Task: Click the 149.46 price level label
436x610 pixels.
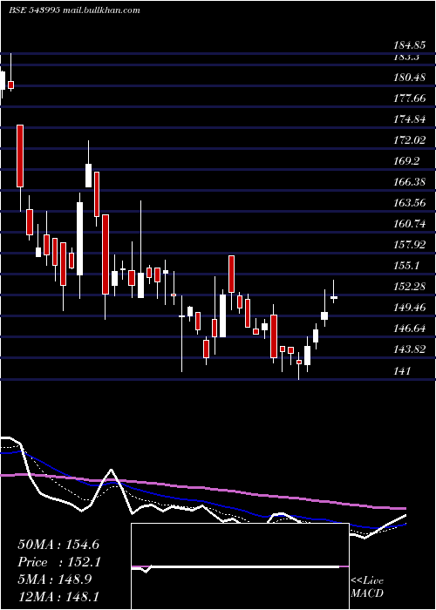Action: [x=409, y=308]
